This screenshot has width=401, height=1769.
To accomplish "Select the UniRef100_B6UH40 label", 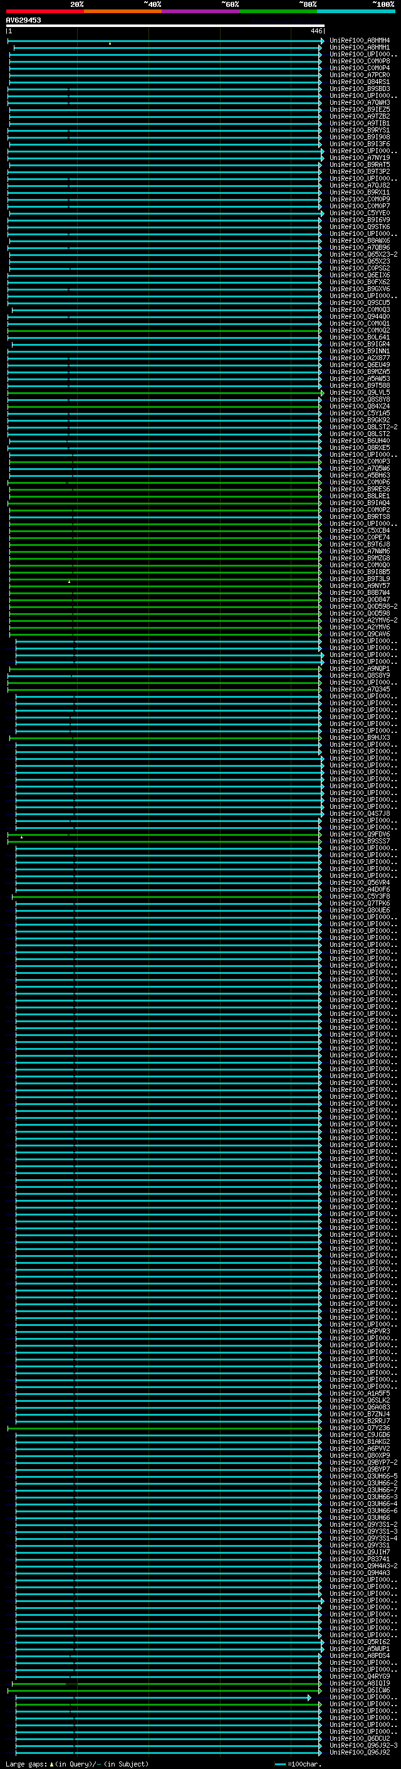I will 360,441.
